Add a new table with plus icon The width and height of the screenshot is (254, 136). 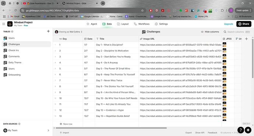click(x=48, y=31)
